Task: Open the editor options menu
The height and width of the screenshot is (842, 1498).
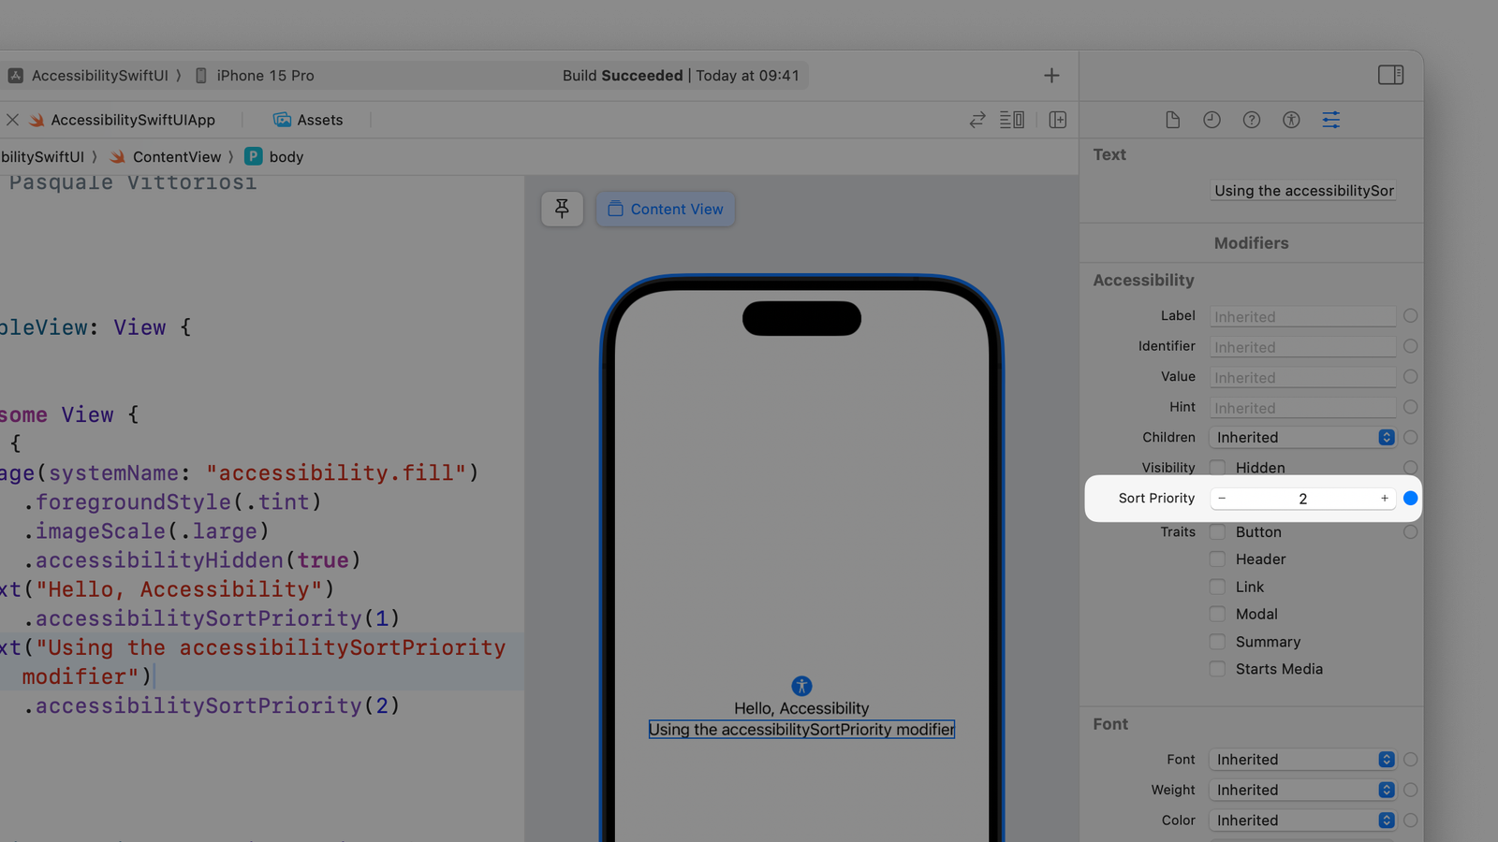Action: coord(1012,120)
